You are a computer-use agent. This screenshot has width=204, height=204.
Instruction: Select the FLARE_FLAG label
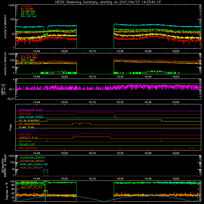pos(27,127)
